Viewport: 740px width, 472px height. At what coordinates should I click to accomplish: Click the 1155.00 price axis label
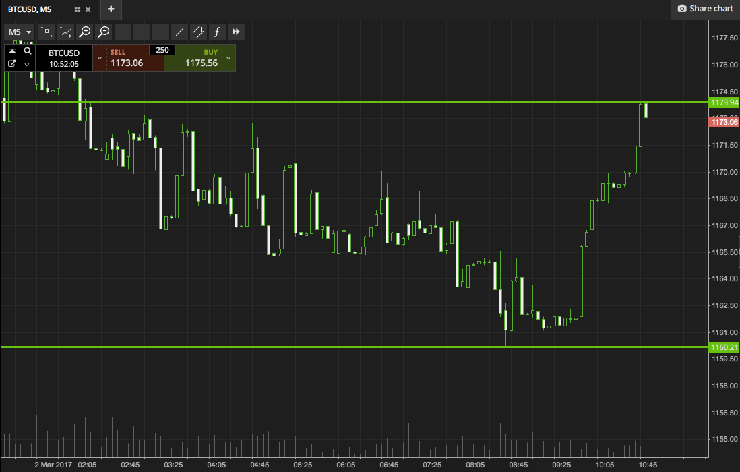724,439
